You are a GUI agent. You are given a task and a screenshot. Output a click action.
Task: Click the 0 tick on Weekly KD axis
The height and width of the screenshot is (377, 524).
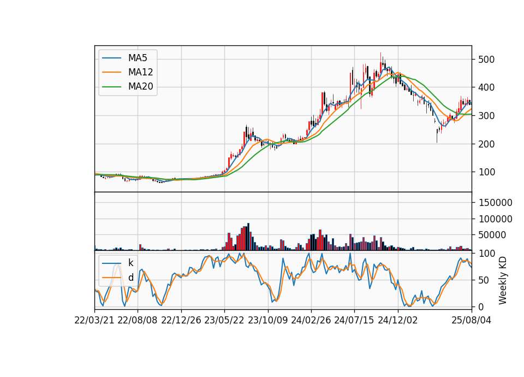click(481, 307)
